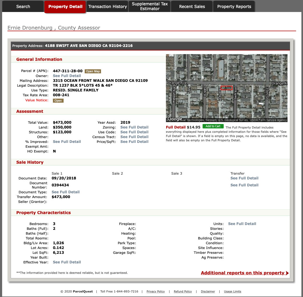Screen dimensions: 303x297
Task: View Units See Full Detail link
Action: pos(242,224)
